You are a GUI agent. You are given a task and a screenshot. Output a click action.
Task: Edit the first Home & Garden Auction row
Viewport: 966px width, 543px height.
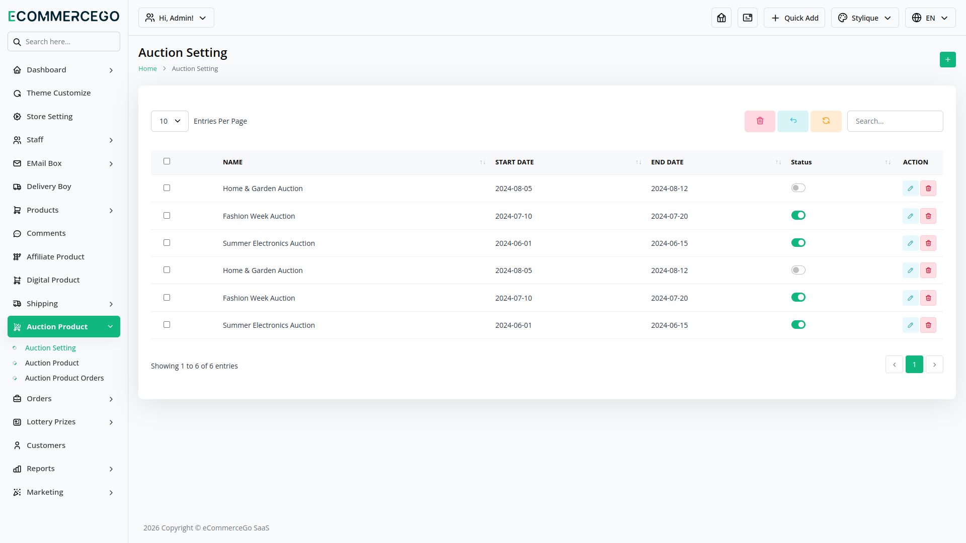pyautogui.click(x=910, y=189)
